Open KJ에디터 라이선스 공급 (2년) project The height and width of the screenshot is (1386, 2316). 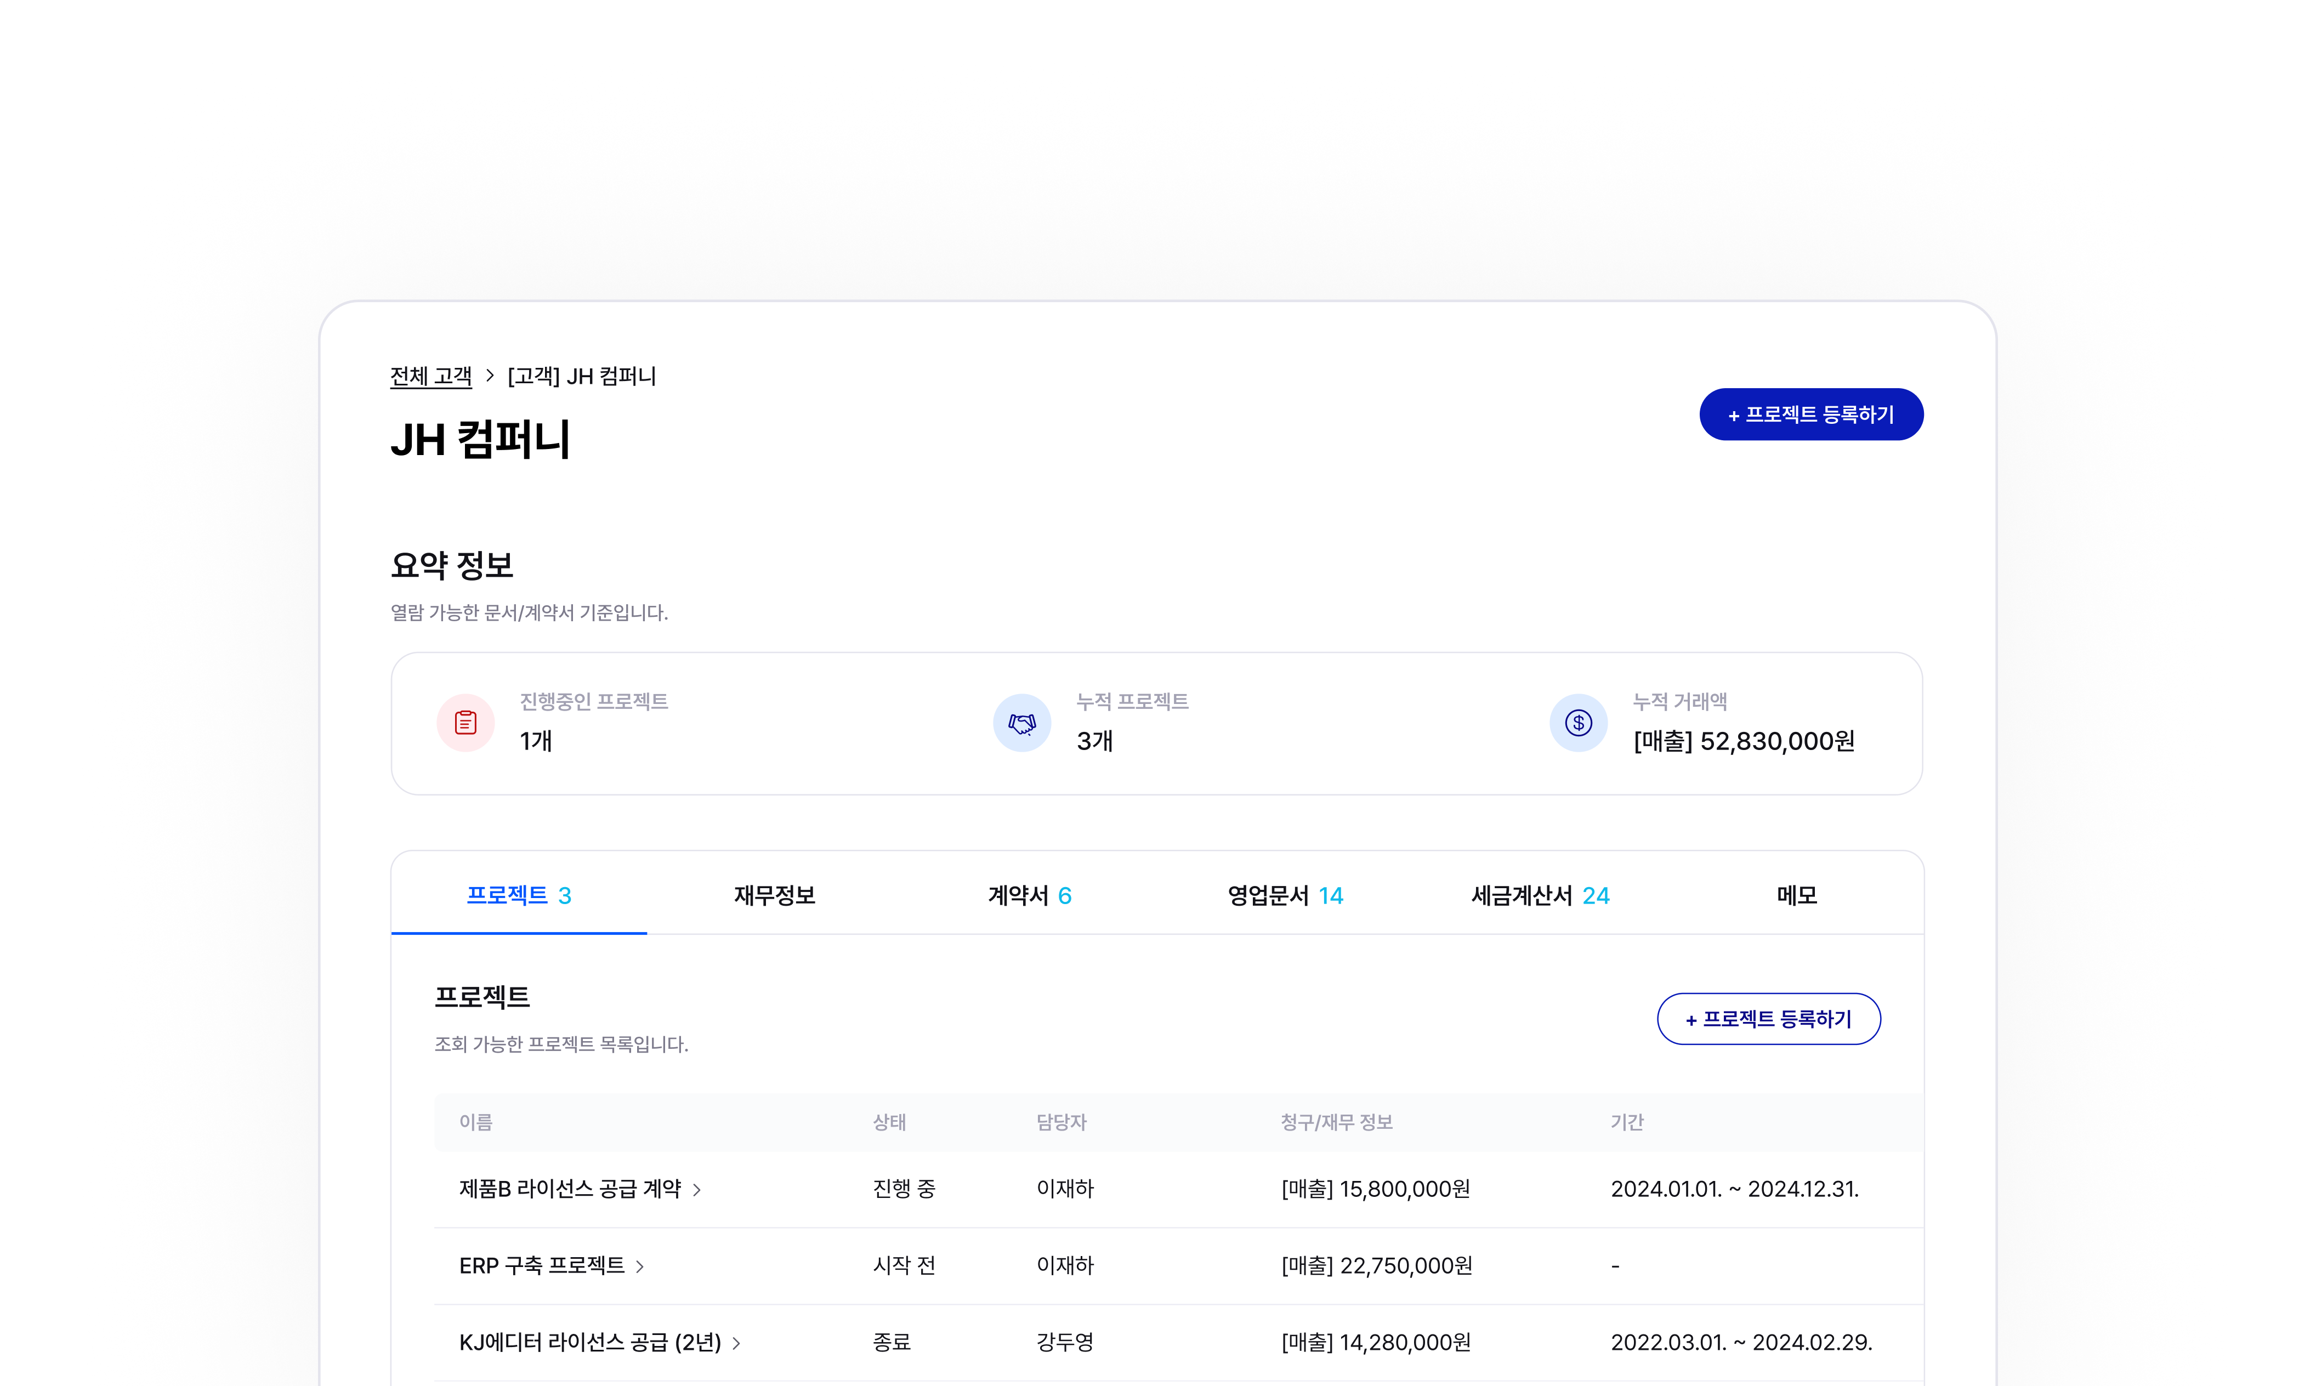[590, 1342]
